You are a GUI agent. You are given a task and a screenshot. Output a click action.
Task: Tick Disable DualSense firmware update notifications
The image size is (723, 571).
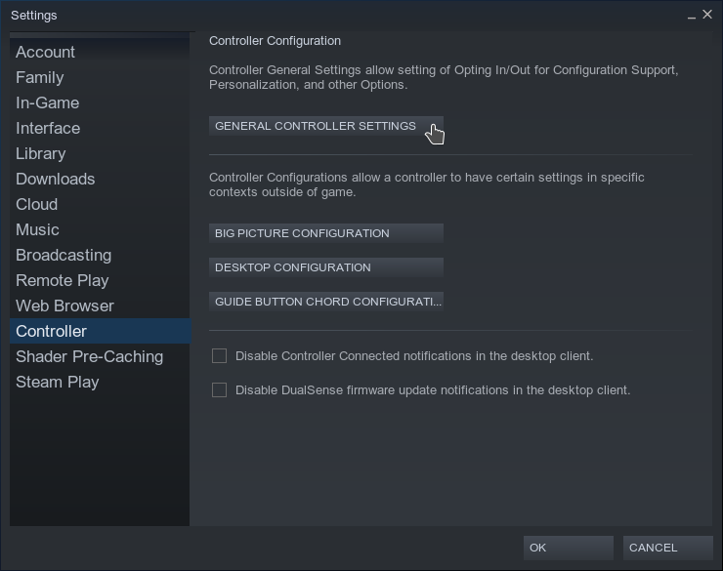point(219,389)
